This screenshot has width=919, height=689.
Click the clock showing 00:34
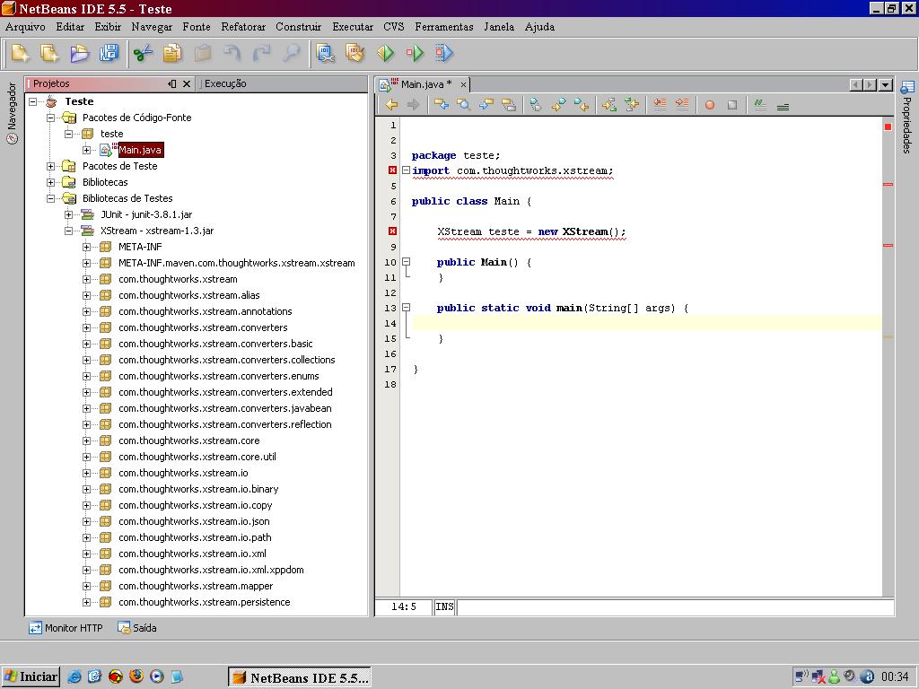[895, 677]
